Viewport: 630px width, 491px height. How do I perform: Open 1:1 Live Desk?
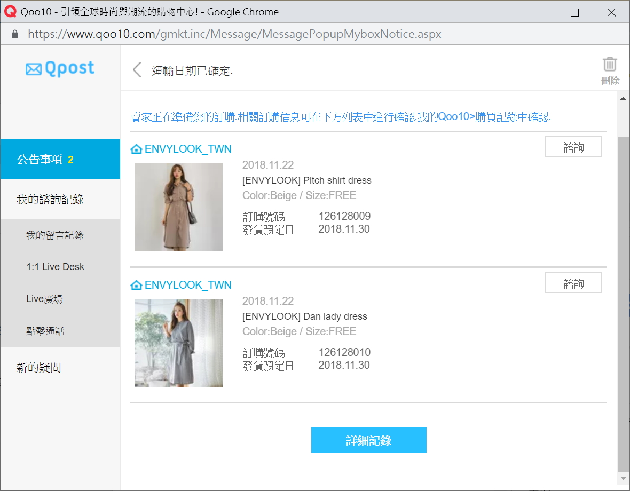tap(56, 267)
